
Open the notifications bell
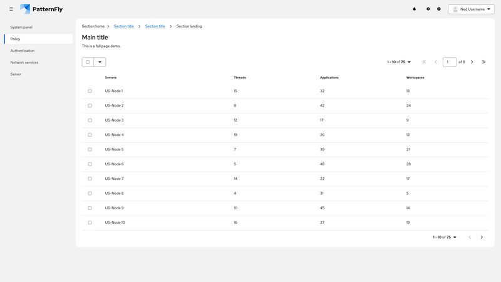tap(415, 9)
